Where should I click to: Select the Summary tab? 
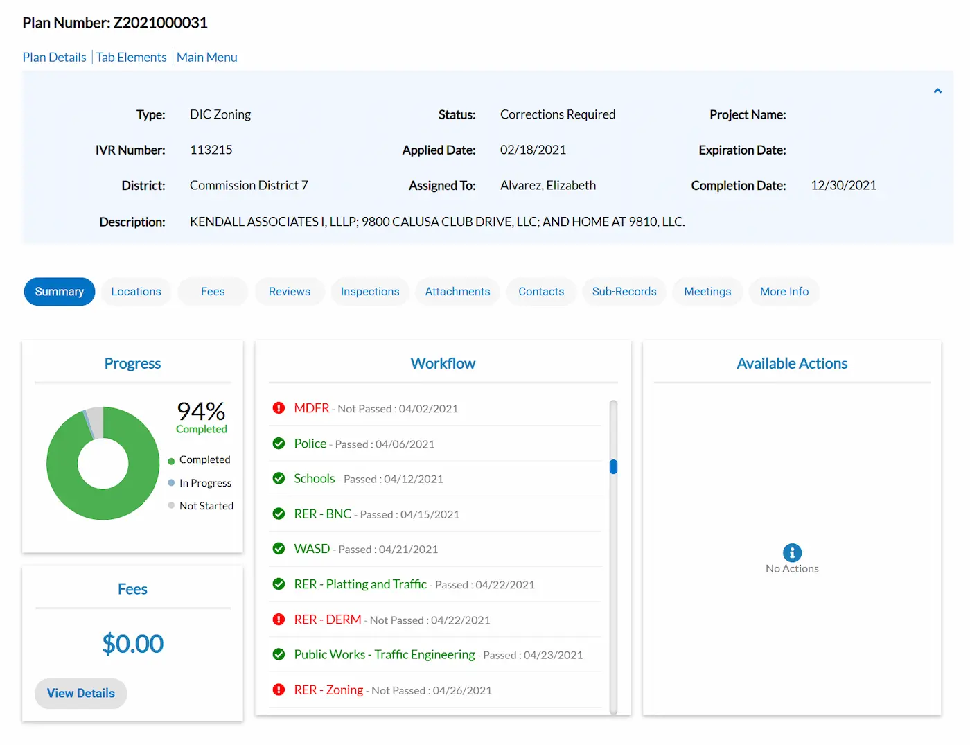point(60,292)
